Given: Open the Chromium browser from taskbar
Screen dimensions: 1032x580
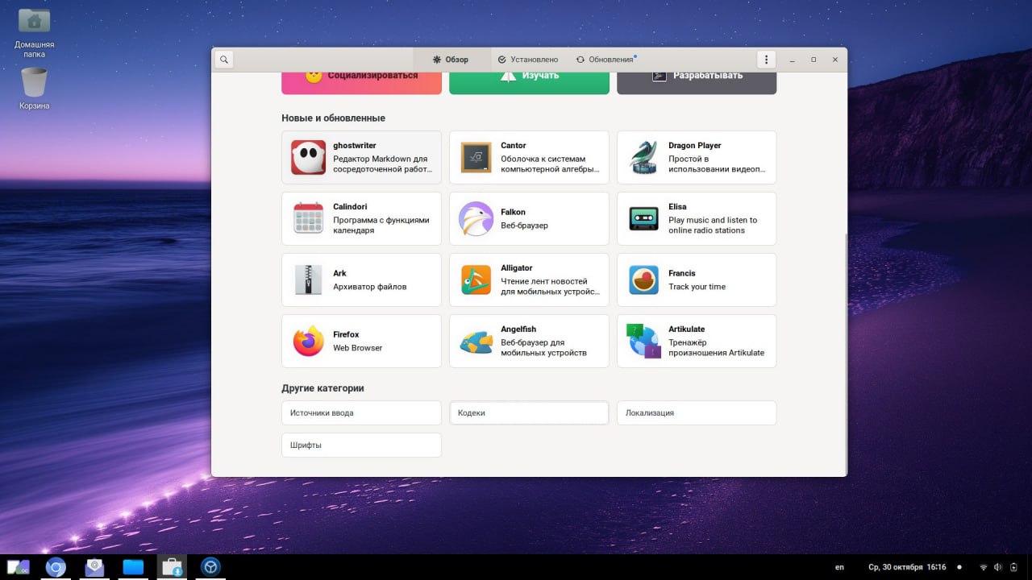Looking at the screenshot, I should pos(56,567).
